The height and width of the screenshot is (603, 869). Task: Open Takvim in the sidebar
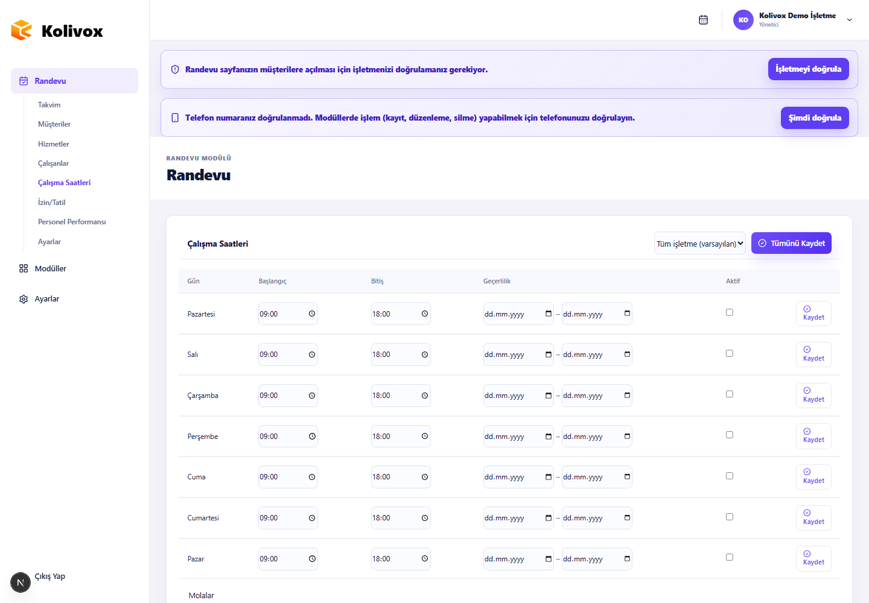click(49, 105)
